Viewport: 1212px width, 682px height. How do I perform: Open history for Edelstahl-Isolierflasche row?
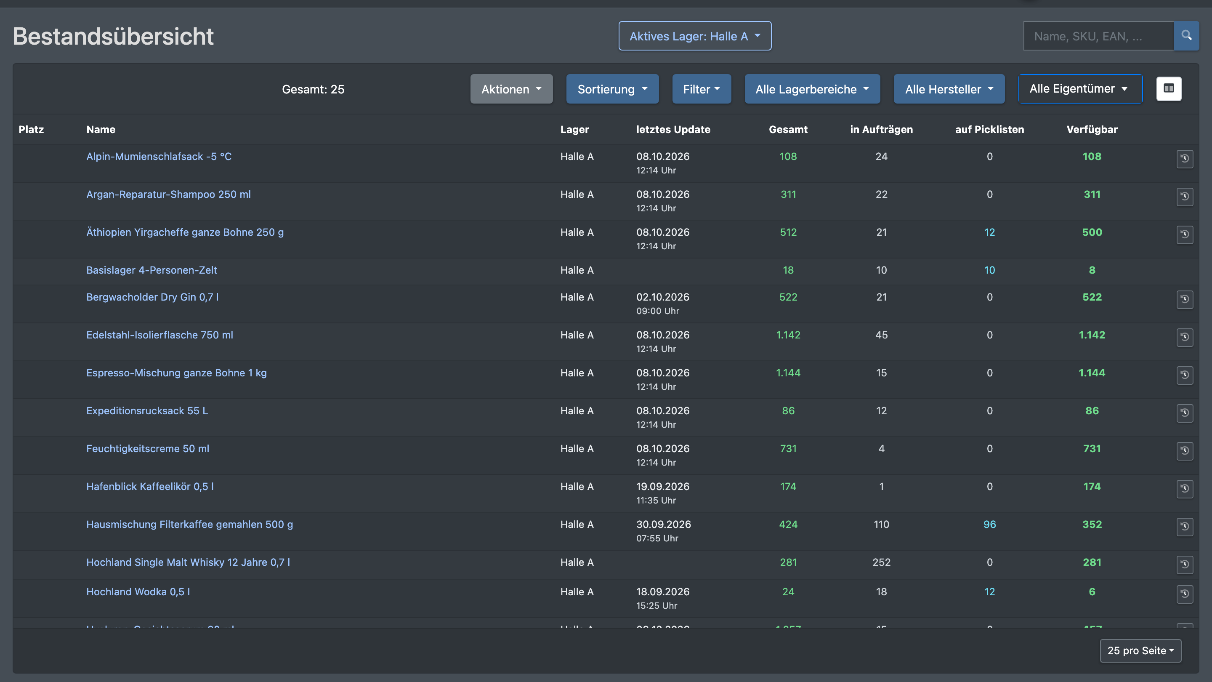(1185, 337)
